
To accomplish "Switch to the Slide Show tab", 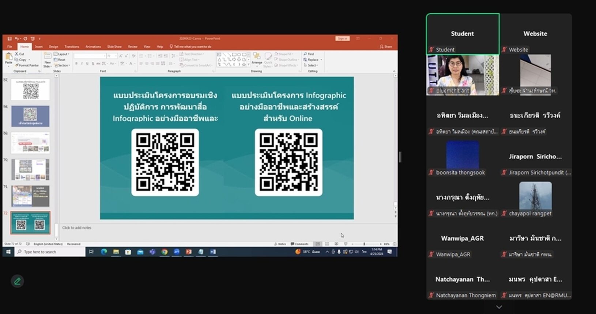I will click(x=114, y=47).
